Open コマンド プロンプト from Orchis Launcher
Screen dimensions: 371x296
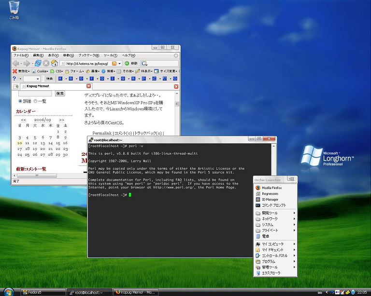point(275,205)
